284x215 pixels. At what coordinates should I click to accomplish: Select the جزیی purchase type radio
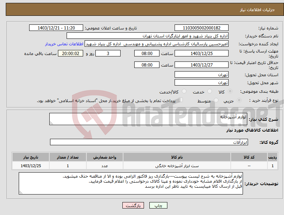[x=239, y=100]
